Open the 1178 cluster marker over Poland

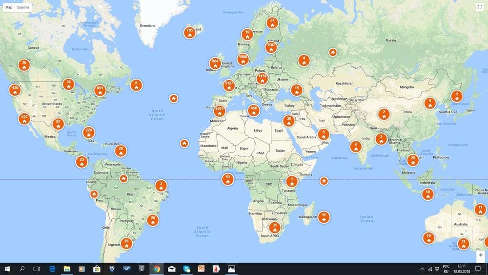coord(263,78)
